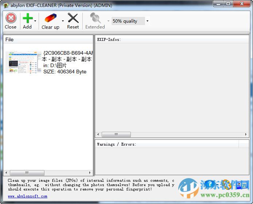Click EXIF-Infos scrollbar right arrow
253x204 pixels.
[x=246, y=134]
